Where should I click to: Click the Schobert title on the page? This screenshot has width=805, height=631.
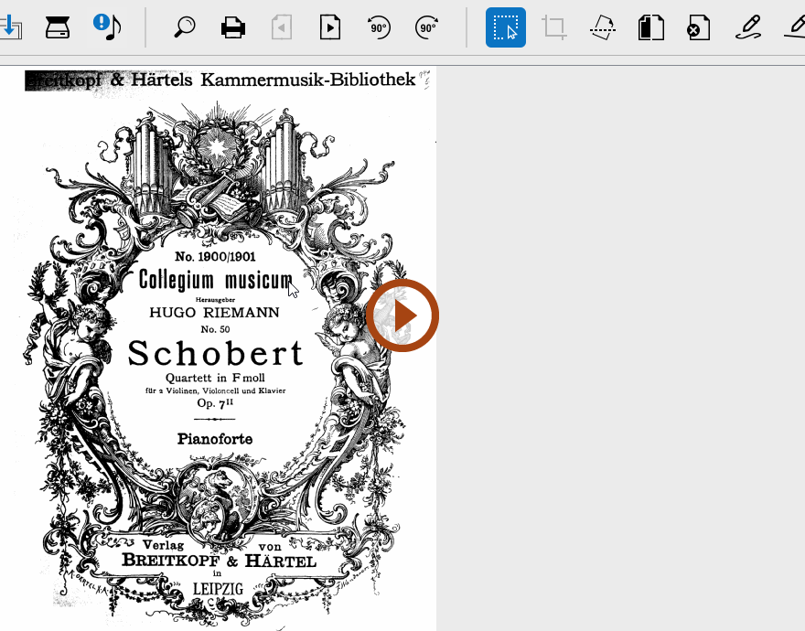[215, 353]
